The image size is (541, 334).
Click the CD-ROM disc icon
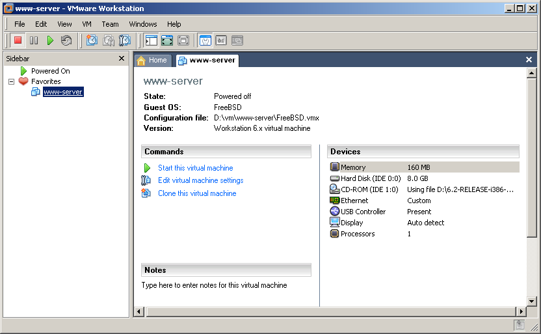[335, 189]
